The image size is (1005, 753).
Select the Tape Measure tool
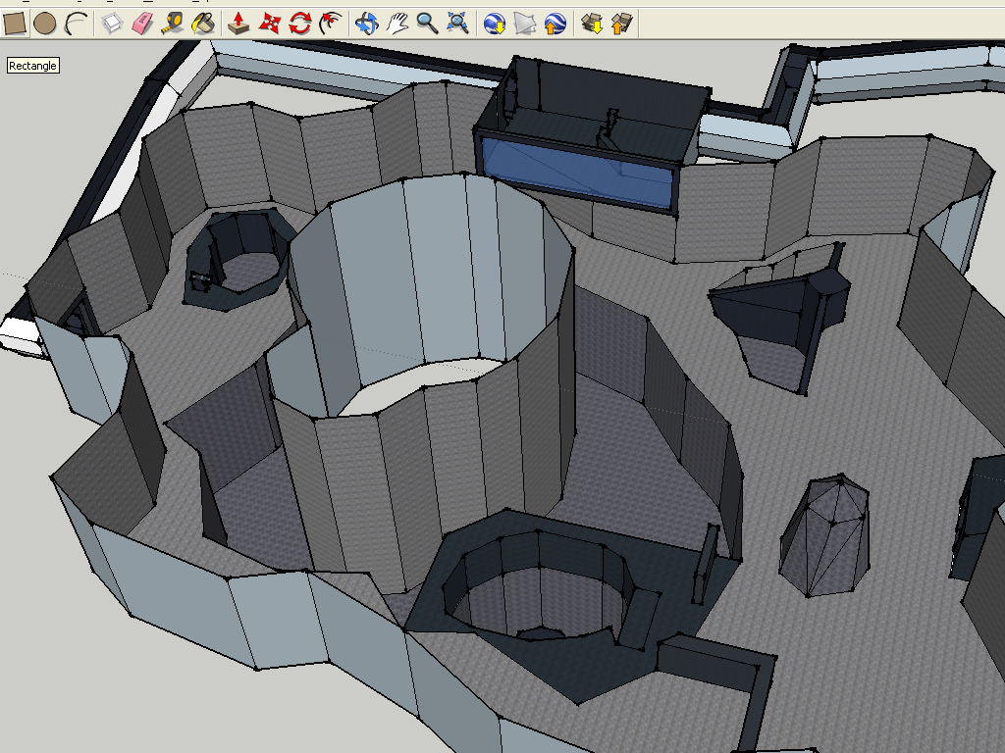(173, 24)
